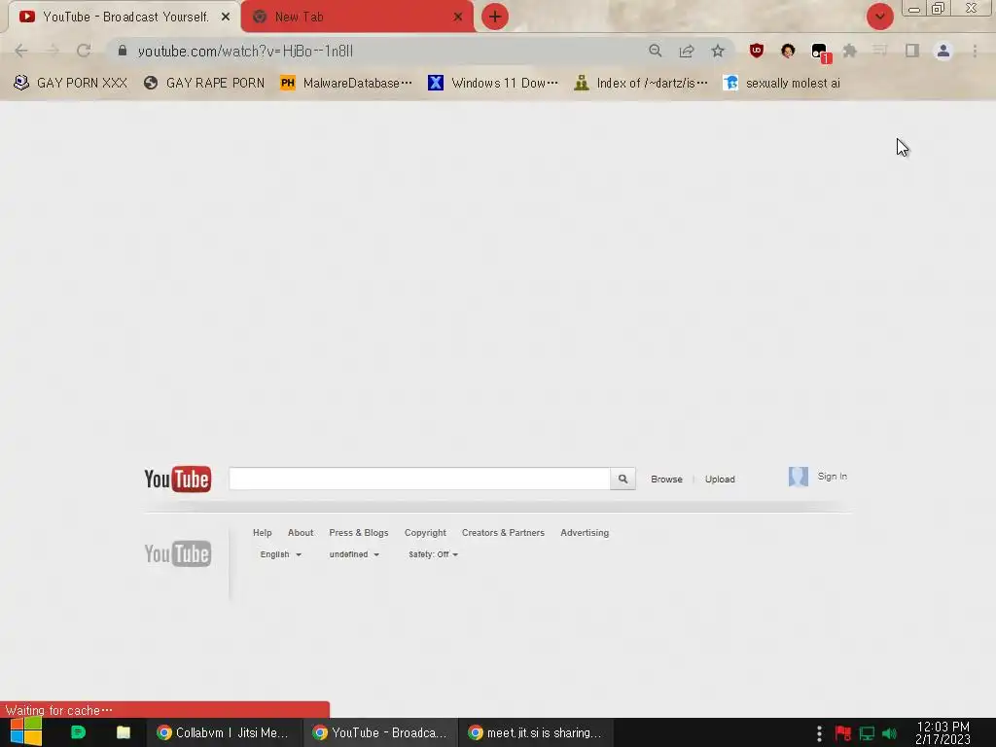The width and height of the screenshot is (996, 747).
Task: Open the volume speaker tray icon
Action: tap(889, 733)
